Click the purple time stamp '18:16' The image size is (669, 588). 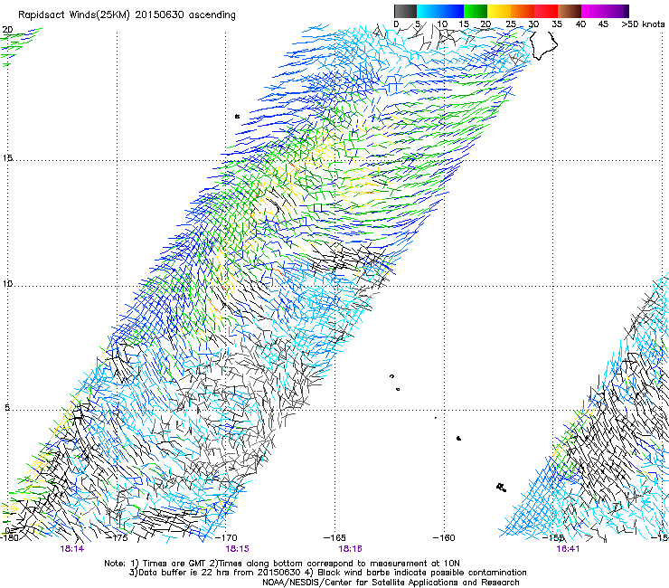pos(350,549)
